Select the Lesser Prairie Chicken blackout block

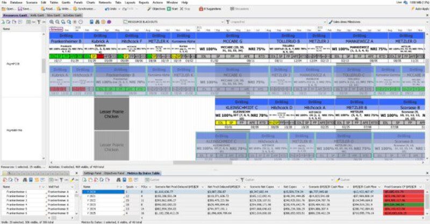point(111,112)
